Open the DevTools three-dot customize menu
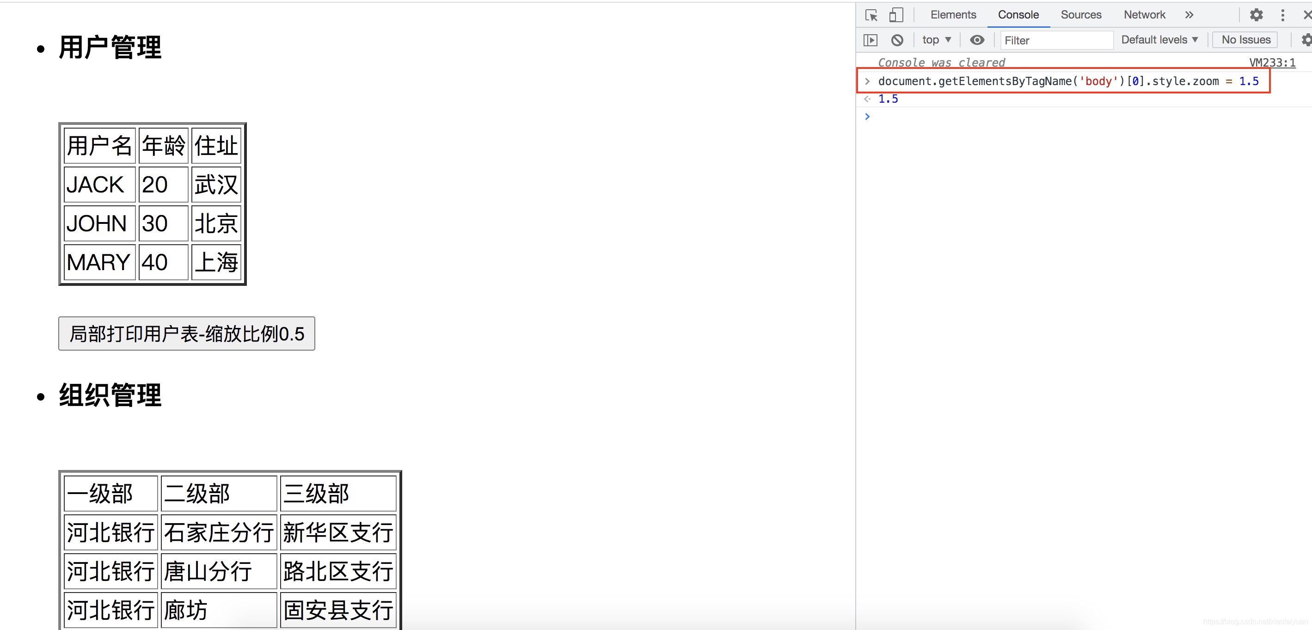The image size is (1312, 630). 1282,15
